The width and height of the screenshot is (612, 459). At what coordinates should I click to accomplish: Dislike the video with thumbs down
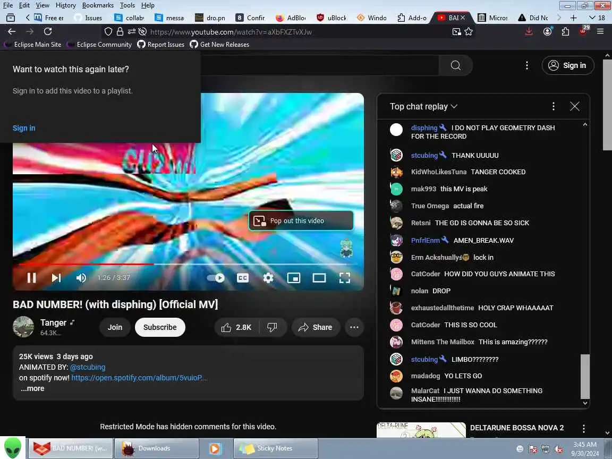tap(273, 327)
